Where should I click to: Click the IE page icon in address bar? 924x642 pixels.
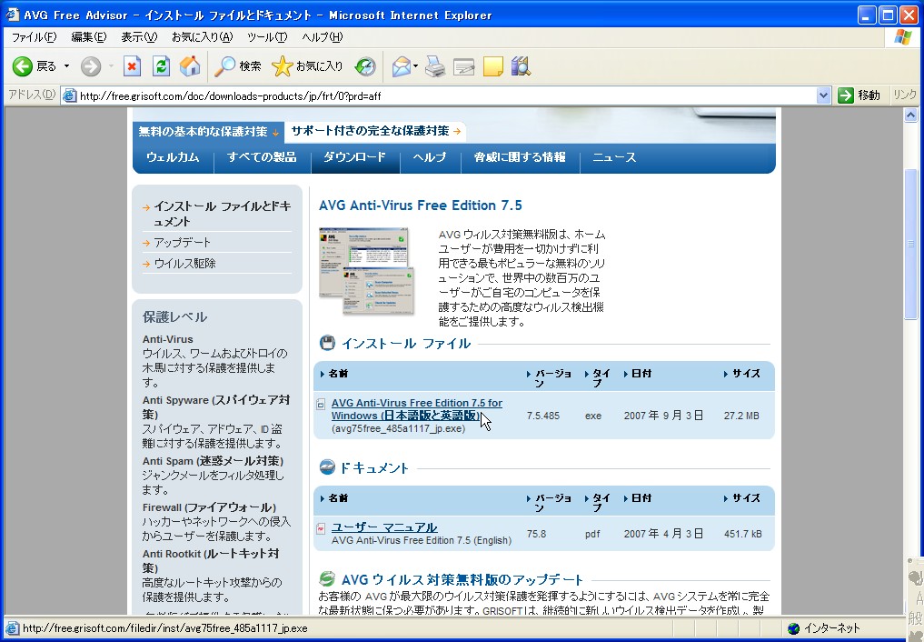(x=70, y=95)
